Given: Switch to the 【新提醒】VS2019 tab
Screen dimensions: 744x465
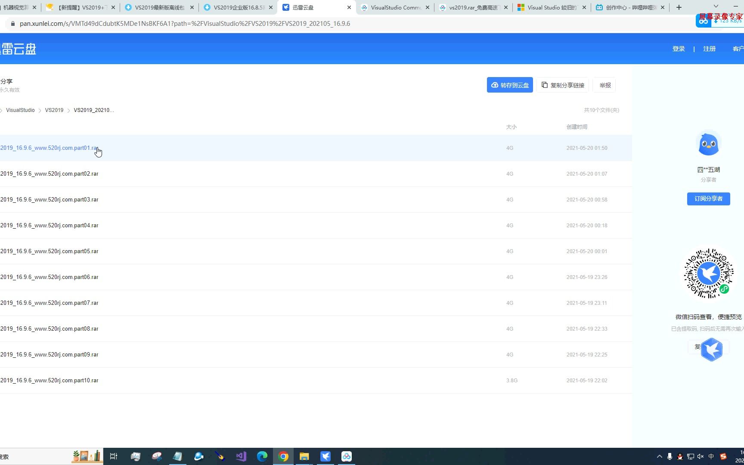Looking at the screenshot, I should coord(80,7).
